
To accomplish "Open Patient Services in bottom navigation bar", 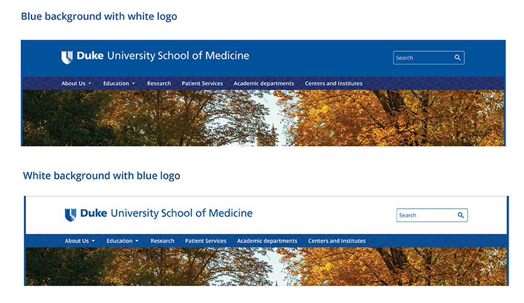I will [206, 241].
